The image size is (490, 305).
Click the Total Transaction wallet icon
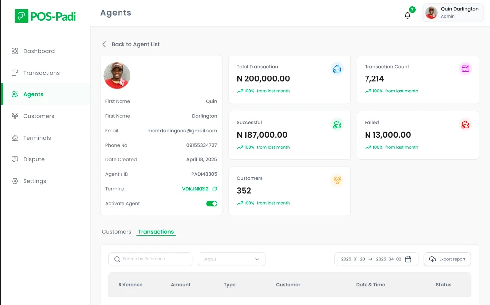point(337,69)
